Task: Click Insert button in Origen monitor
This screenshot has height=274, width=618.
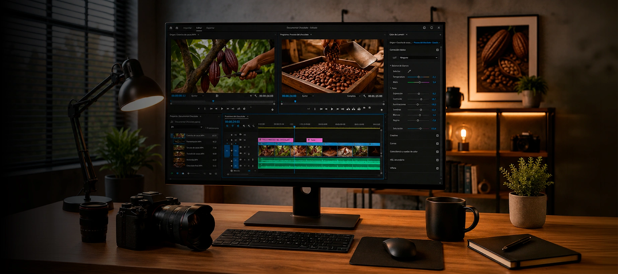Action: pyautogui.click(x=239, y=109)
